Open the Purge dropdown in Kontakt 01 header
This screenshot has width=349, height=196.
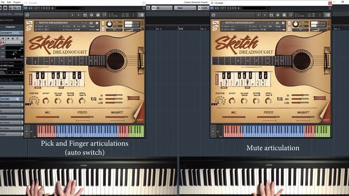(x=94, y=26)
